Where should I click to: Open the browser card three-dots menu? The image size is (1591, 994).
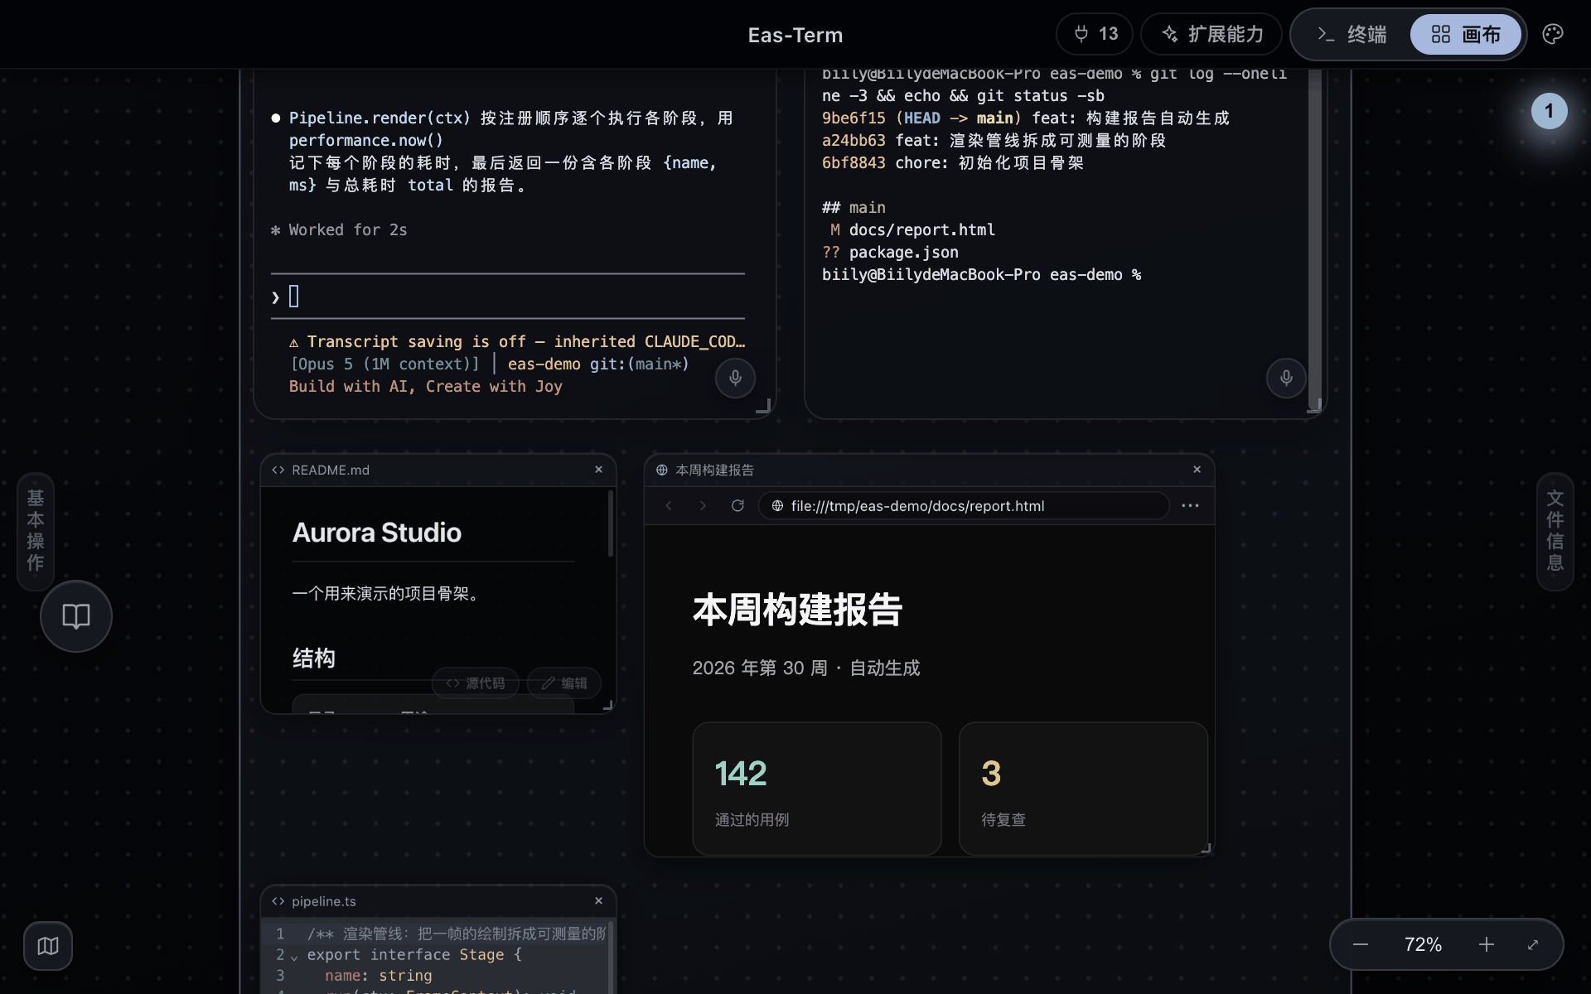(1190, 505)
